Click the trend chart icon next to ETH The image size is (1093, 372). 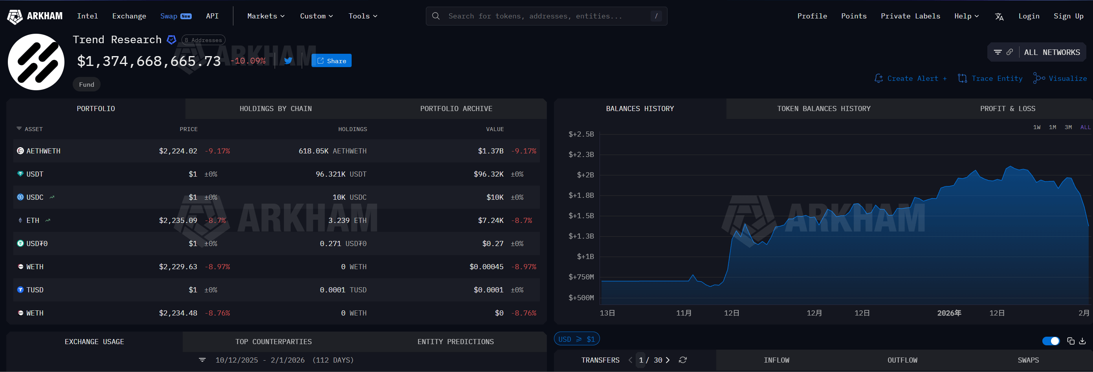pyautogui.click(x=48, y=220)
